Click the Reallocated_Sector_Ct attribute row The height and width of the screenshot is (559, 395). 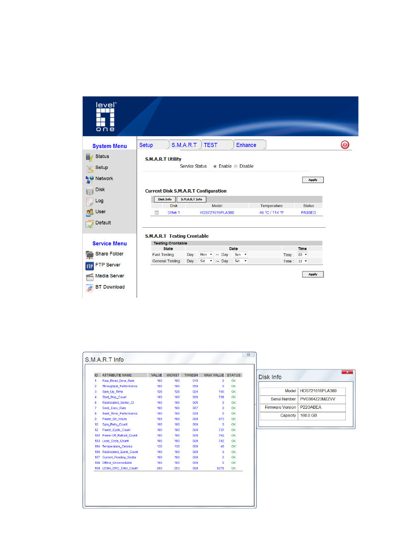[x=168, y=402]
